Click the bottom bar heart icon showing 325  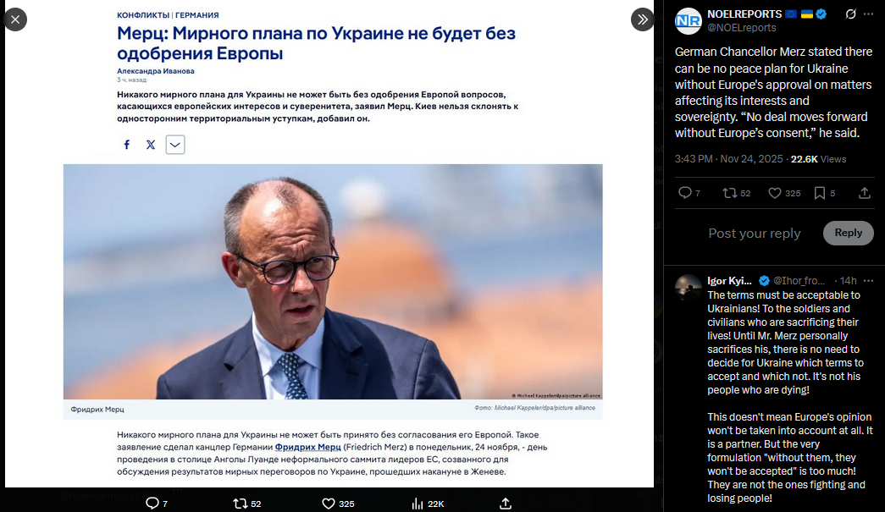point(329,504)
